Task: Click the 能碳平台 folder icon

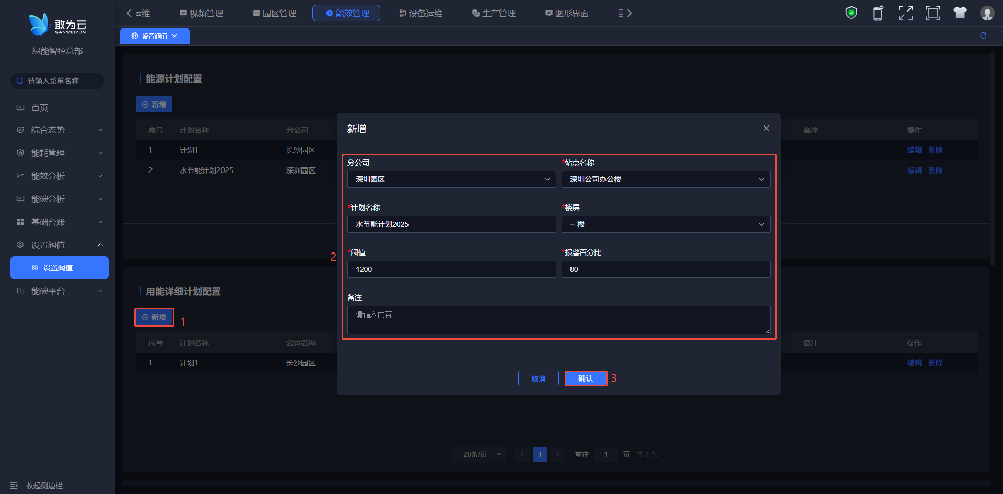Action: point(20,291)
